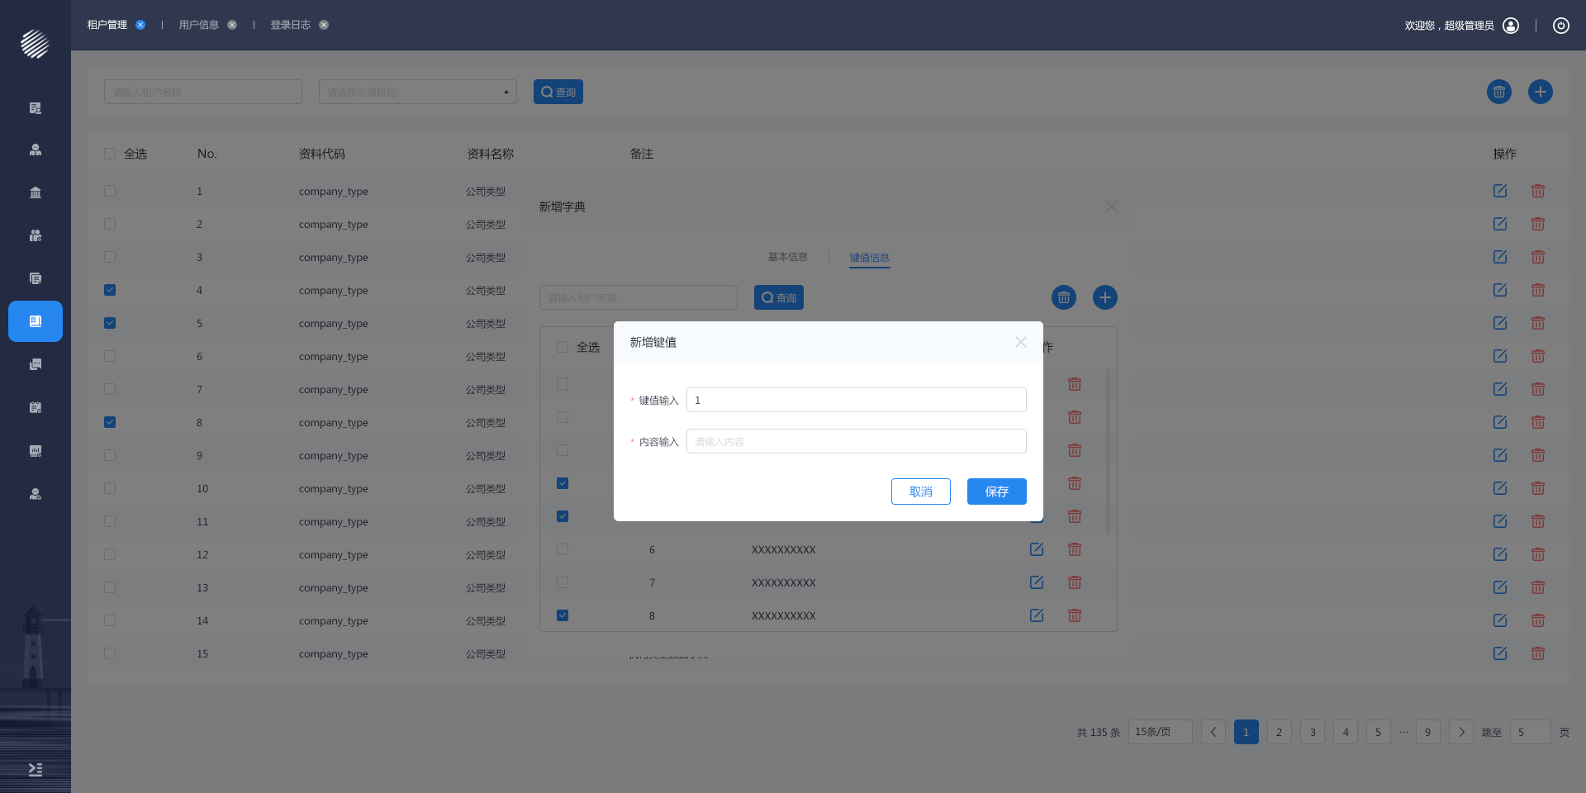Click the 保存 button

click(x=996, y=491)
